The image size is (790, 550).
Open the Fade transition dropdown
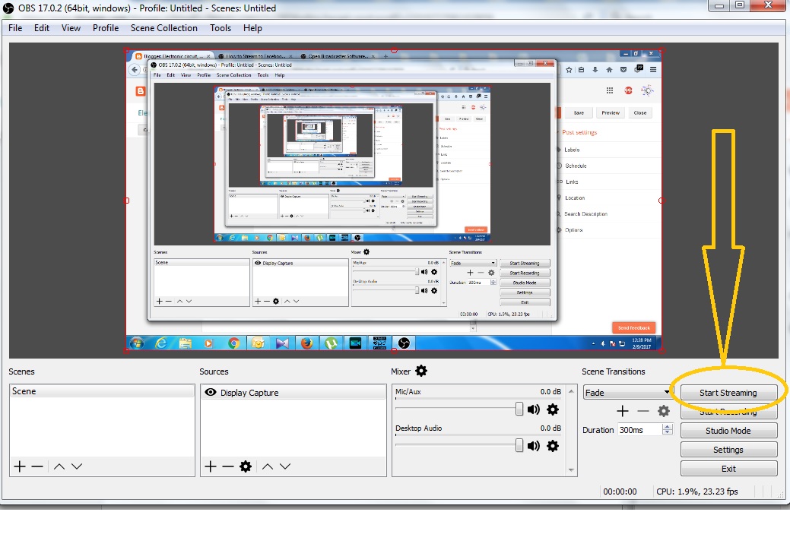626,392
